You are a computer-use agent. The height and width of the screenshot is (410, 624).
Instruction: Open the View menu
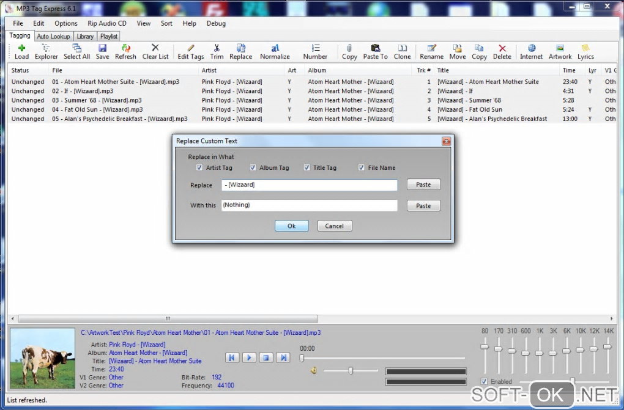tap(144, 23)
